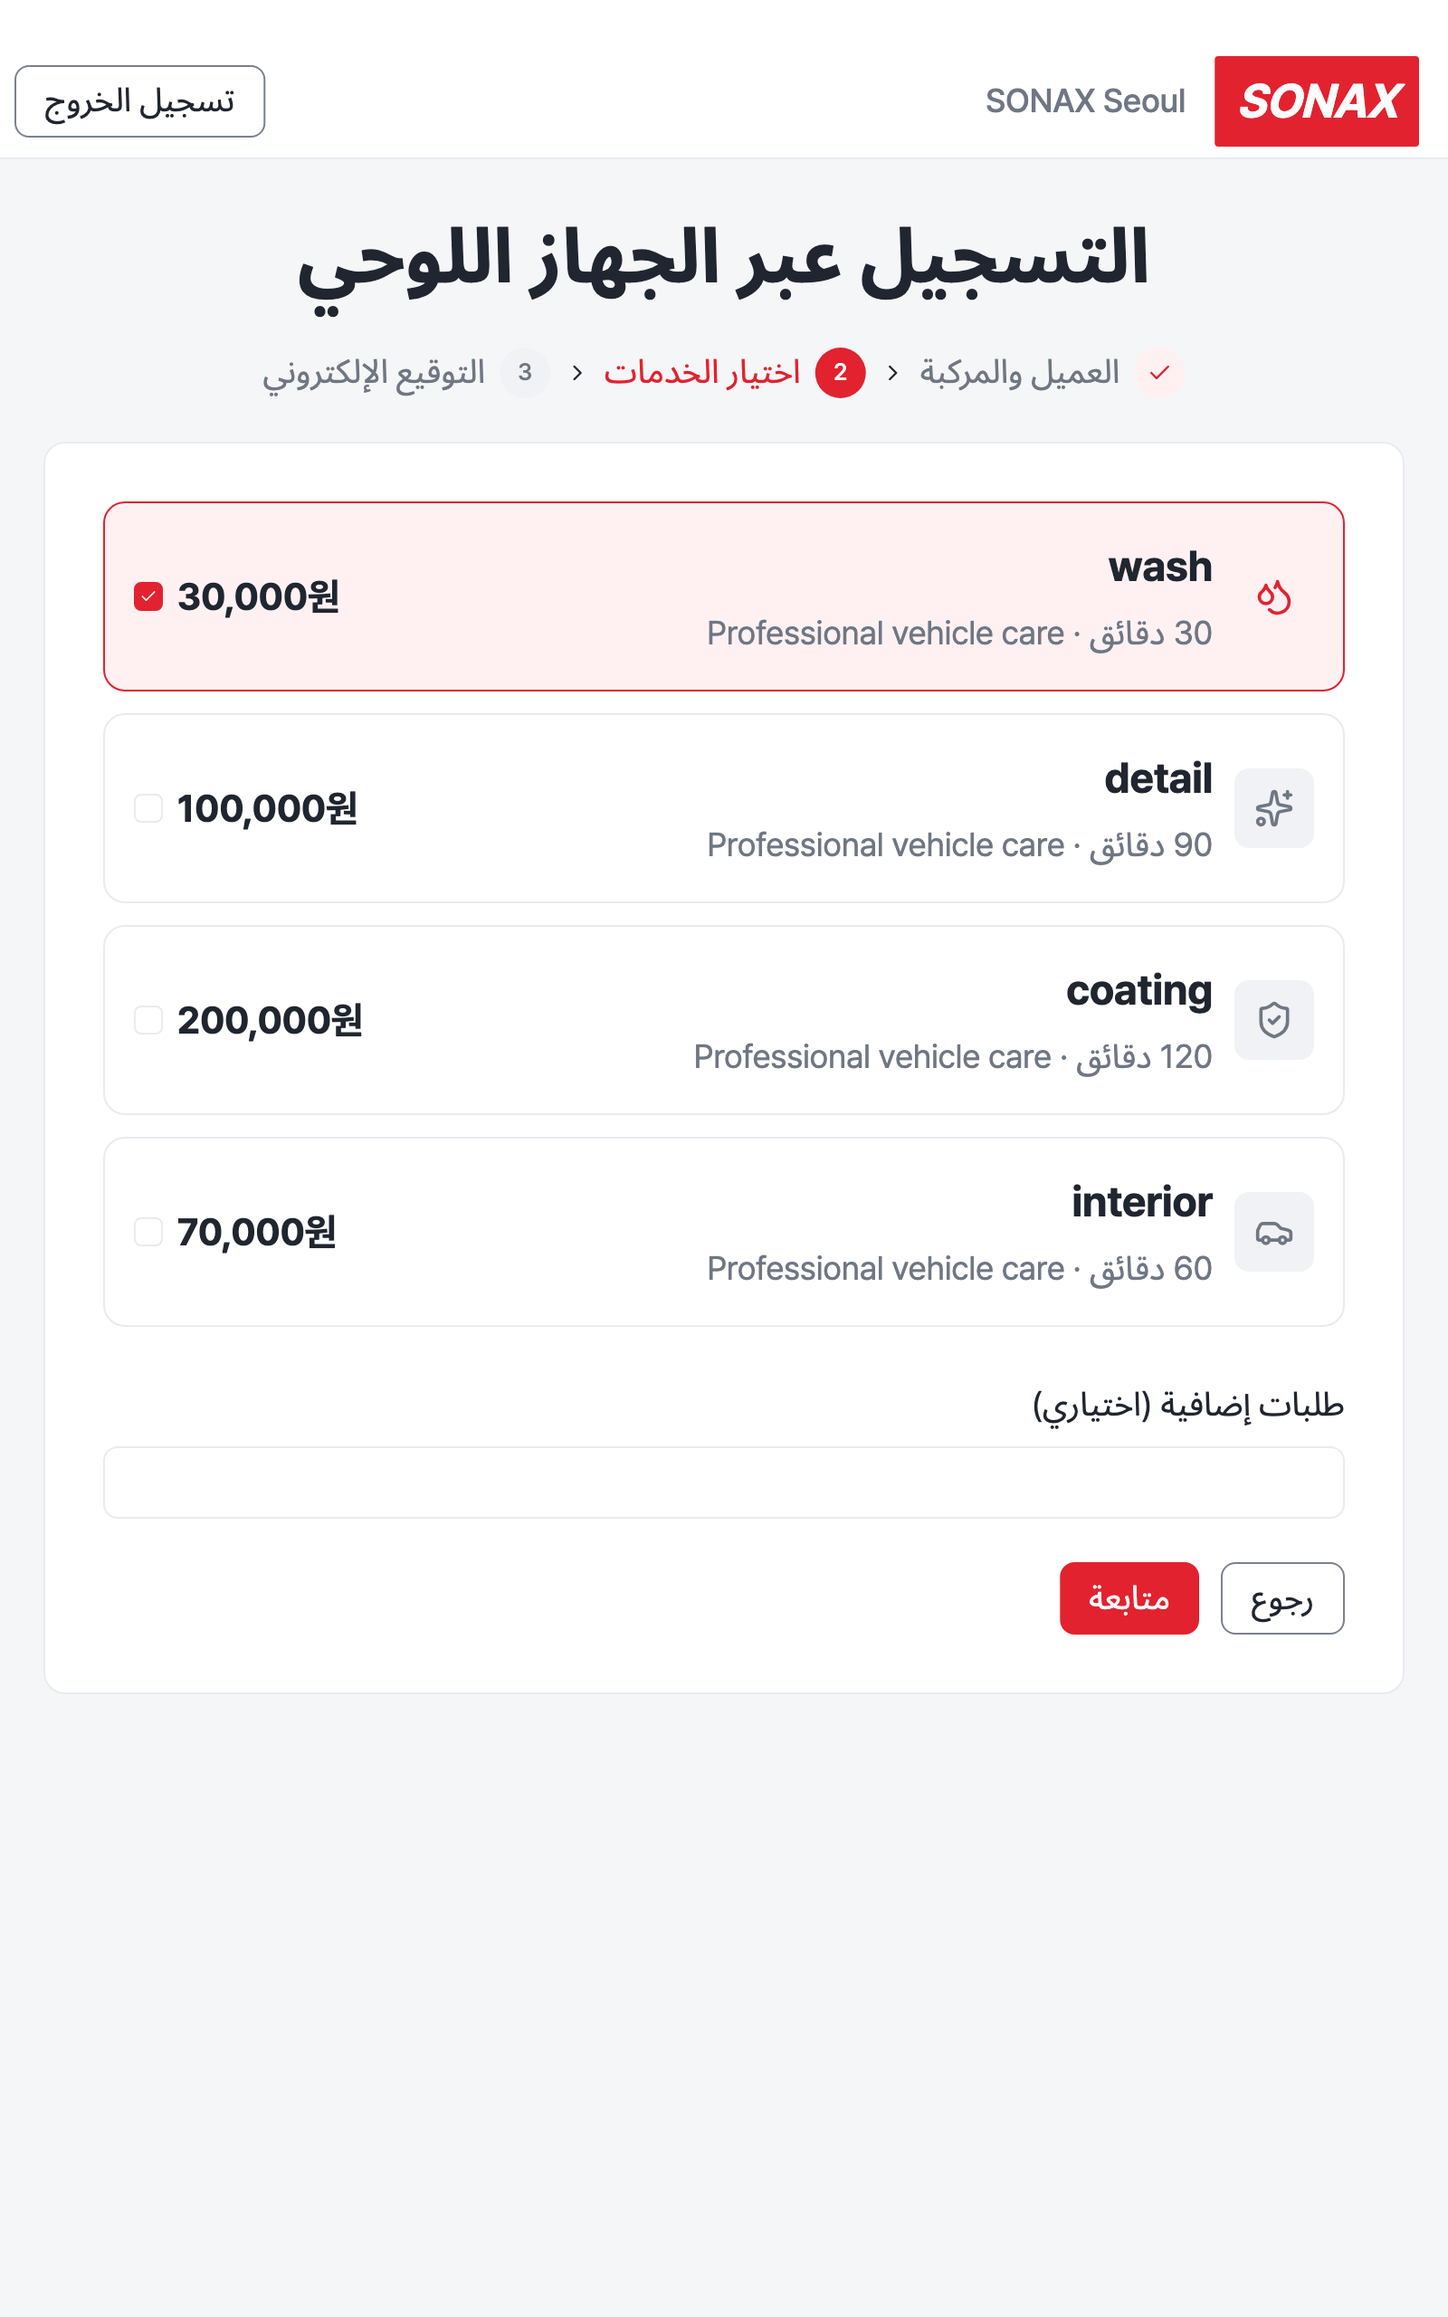Viewport: 1448px width, 2317px height.
Task: Click the رجوع back button
Action: point(1282,1598)
